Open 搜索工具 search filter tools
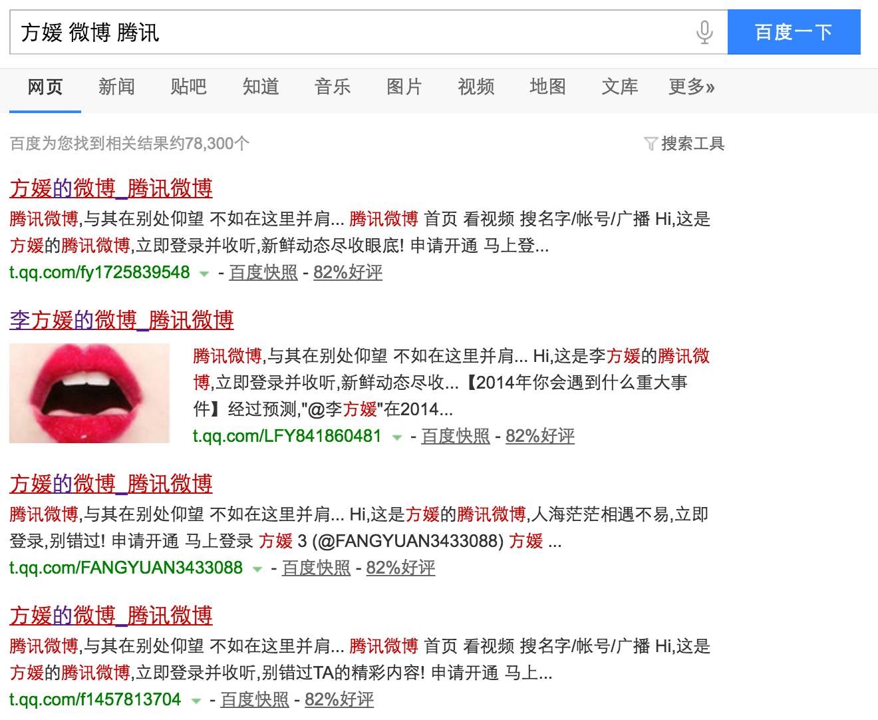Screen dimensions: 878x720 (x=692, y=143)
